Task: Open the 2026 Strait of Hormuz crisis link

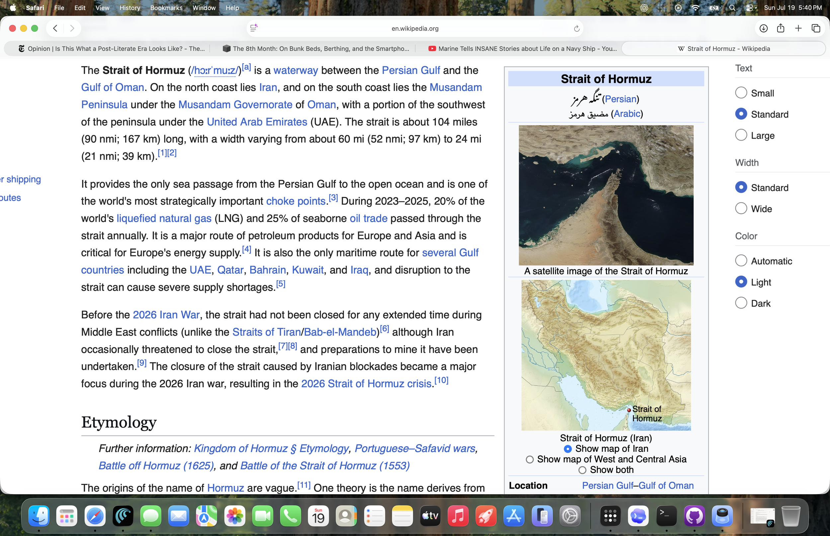Action: click(367, 384)
